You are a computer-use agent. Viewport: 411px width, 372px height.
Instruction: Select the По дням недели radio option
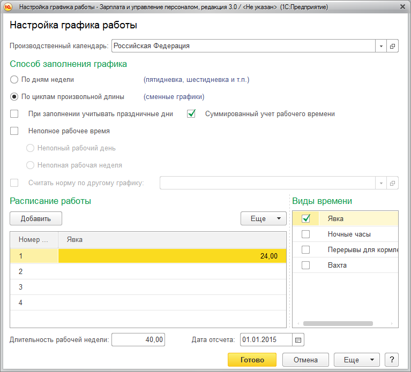coord(14,80)
